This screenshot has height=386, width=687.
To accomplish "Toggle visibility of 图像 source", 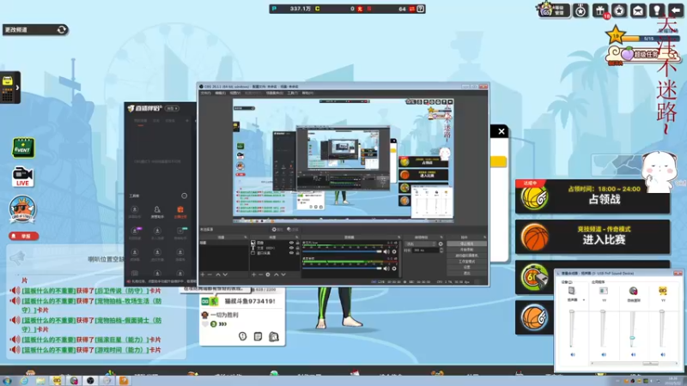I will (x=291, y=243).
